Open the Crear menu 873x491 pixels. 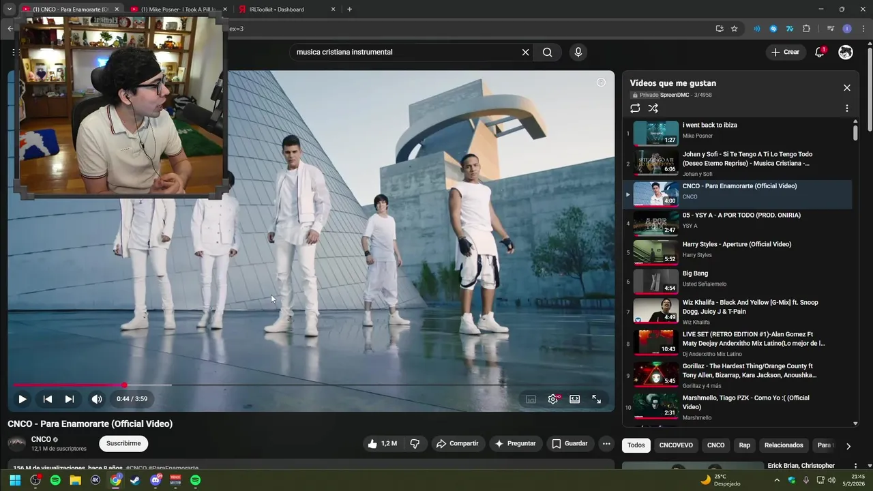pos(785,52)
